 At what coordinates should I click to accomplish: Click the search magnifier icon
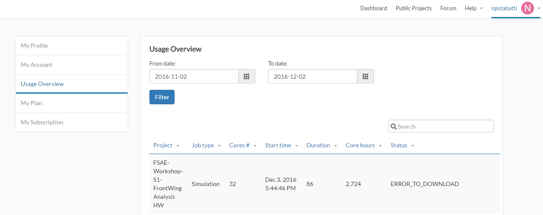pos(394,126)
